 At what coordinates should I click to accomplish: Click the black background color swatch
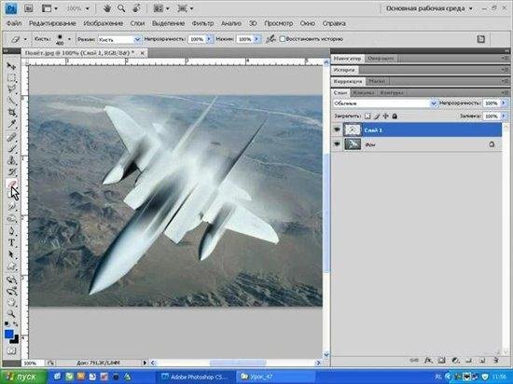pyautogui.click(x=15, y=340)
